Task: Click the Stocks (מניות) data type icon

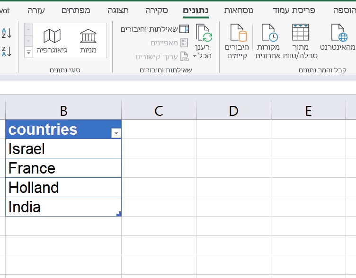Action: [x=88, y=36]
